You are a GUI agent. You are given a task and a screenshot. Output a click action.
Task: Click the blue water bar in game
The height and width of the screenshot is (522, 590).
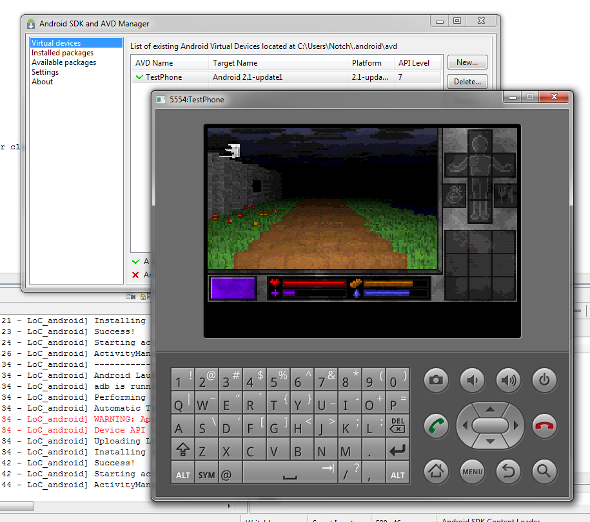point(387,294)
